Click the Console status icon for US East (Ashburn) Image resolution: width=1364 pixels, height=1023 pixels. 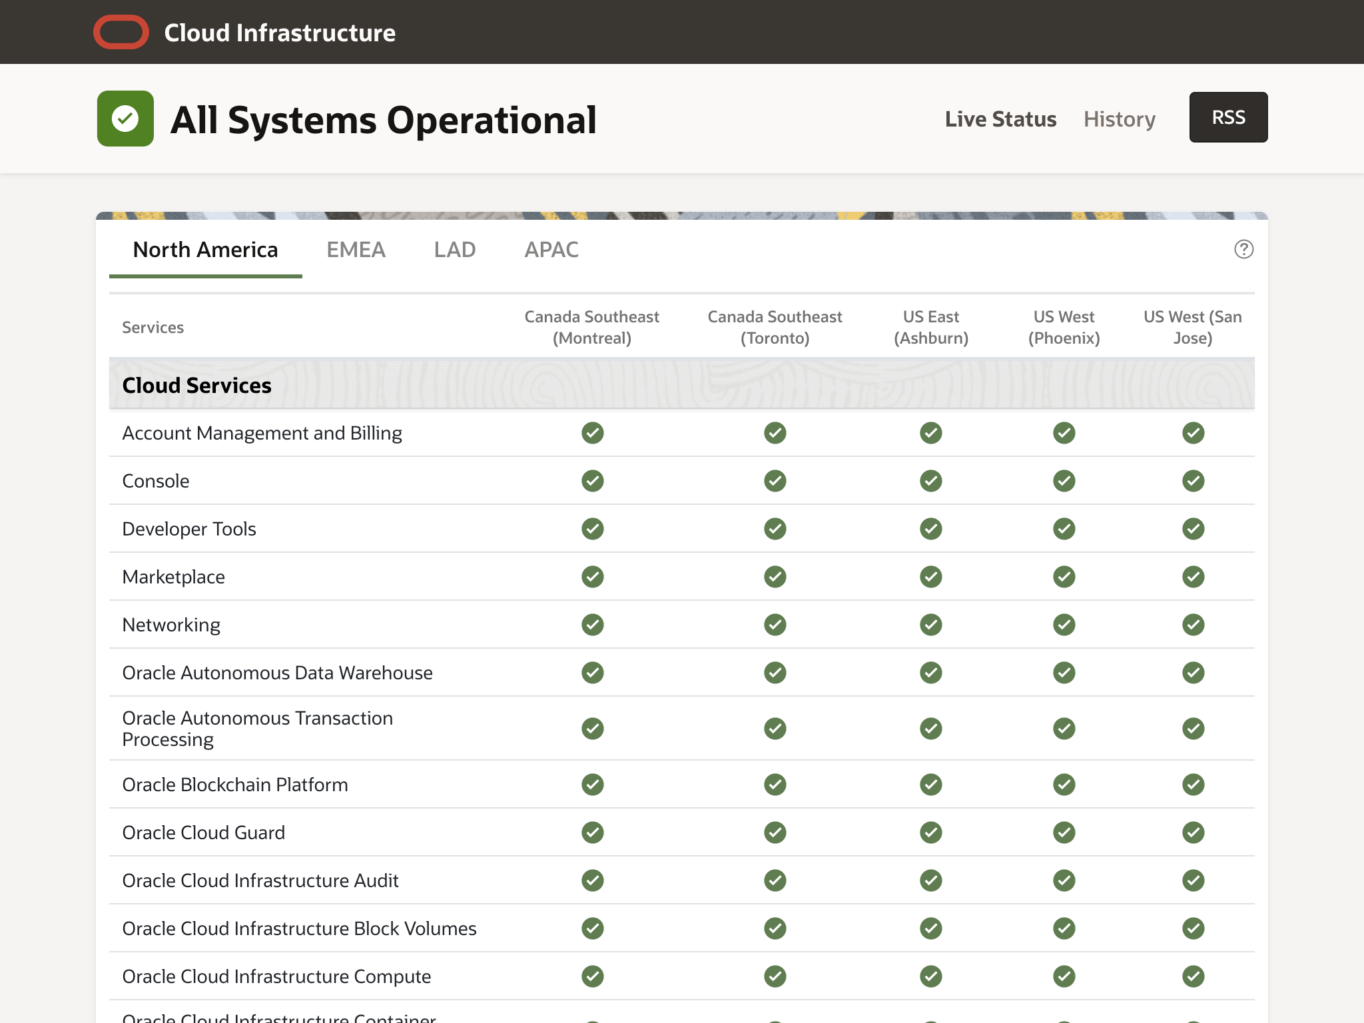point(930,480)
